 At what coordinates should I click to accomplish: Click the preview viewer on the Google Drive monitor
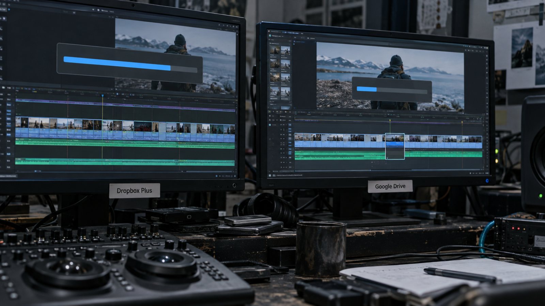pos(390,77)
